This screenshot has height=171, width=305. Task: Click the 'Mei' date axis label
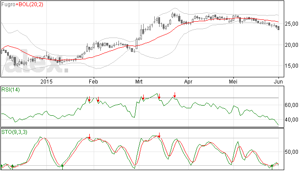pyautogui.click(x=233, y=81)
